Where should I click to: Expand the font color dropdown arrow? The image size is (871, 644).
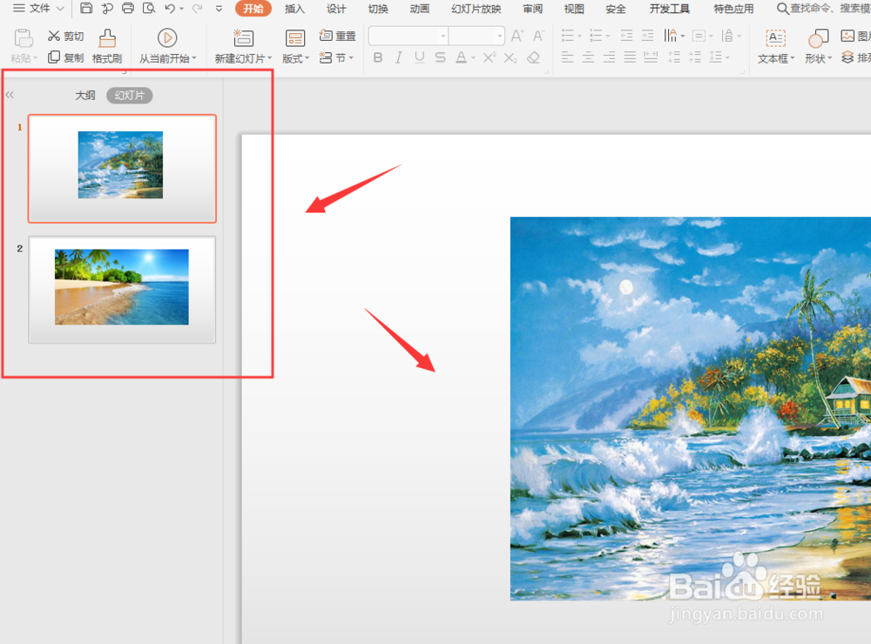473,57
